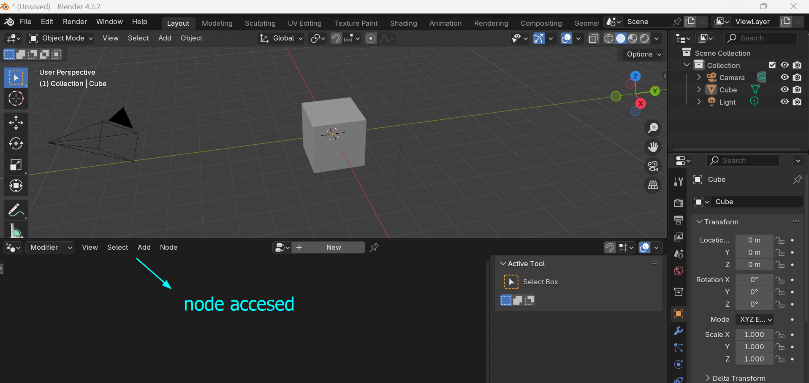This screenshot has height=383, width=809.
Task: Open the Object Mode dropdown
Action: pyautogui.click(x=61, y=38)
